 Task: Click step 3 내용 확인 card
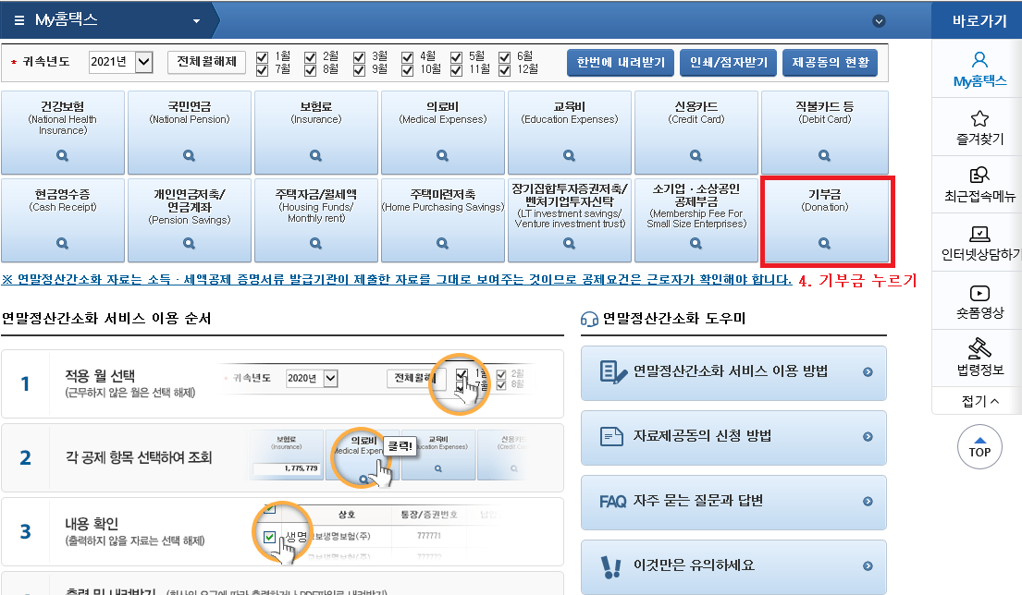(x=282, y=532)
